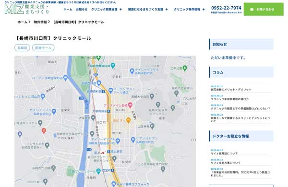Image resolution: width=288 pixels, height=187 pixels.
Task: Click the orange restaurant pin on the map
Action: pos(128,120)
